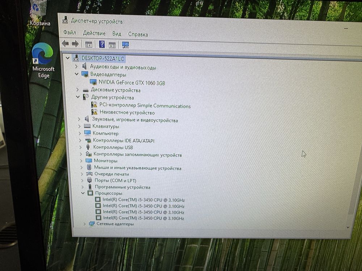362x271 pixels.
Task: Click the Мыши mouse icon
Action: [89, 167]
